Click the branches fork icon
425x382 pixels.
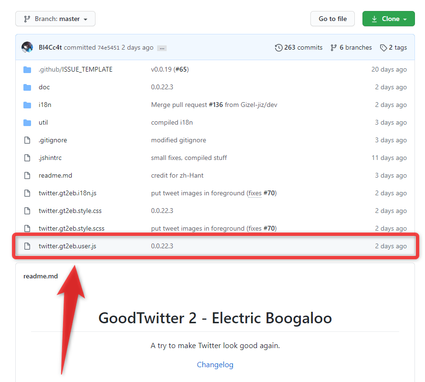pos(334,48)
